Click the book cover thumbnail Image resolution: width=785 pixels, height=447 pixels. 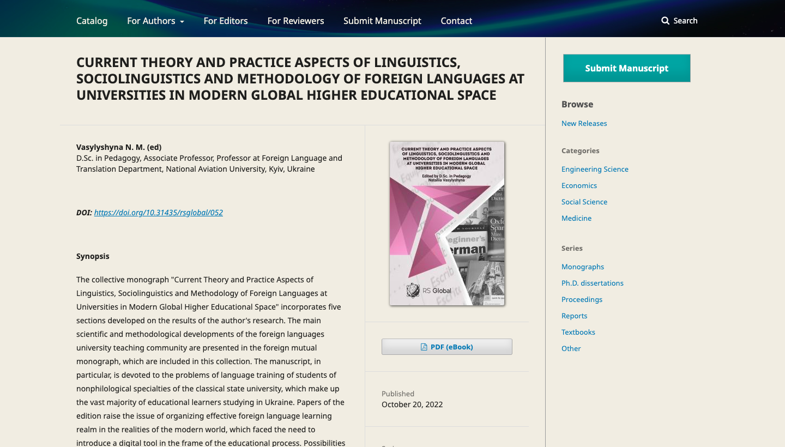tap(447, 224)
